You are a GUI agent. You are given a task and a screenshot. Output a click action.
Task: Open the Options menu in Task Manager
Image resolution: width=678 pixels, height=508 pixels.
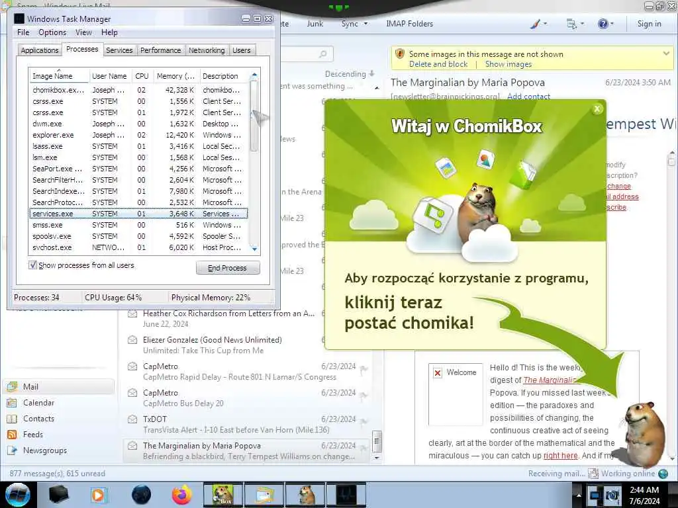(52, 32)
